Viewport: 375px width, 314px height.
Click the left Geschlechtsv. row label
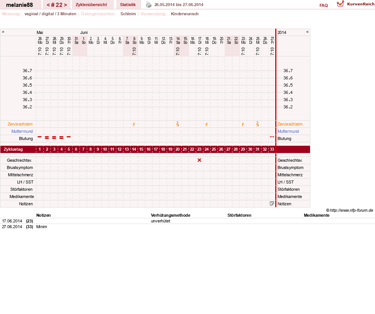tap(19, 160)
